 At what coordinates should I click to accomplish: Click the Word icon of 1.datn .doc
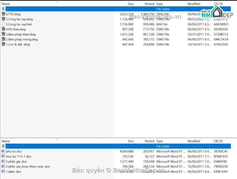pyautogui.click(x=3, y=171)
